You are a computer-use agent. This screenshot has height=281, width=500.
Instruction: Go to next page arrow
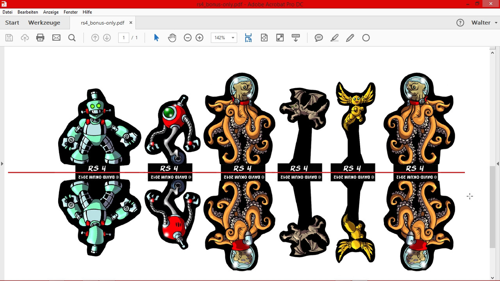tap(107, 38)
